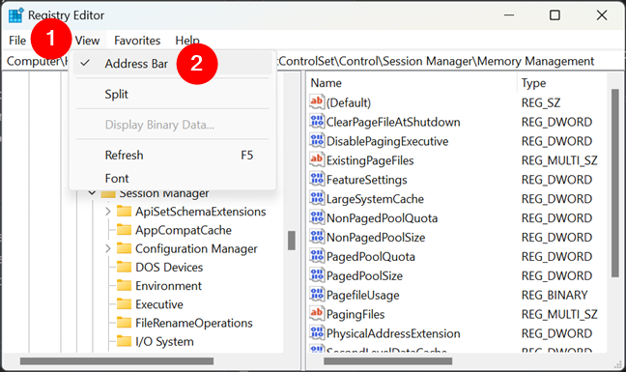
Task: Select the DOS Devices folder icon
Action: pyautogui.click(x=125, y=267)
